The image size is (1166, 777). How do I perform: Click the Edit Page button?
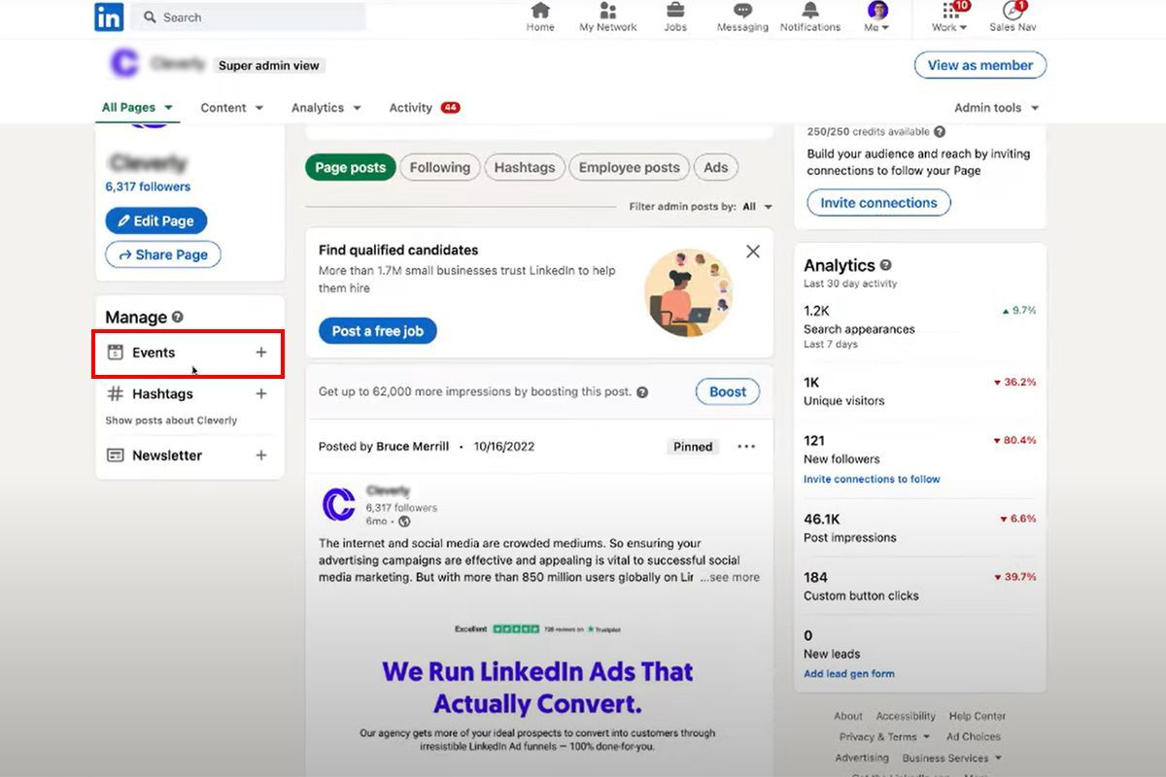tap(155, 220)
